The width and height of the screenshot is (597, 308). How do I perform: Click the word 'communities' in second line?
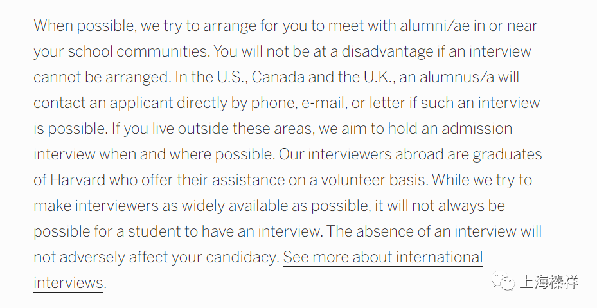pos(163,51)
